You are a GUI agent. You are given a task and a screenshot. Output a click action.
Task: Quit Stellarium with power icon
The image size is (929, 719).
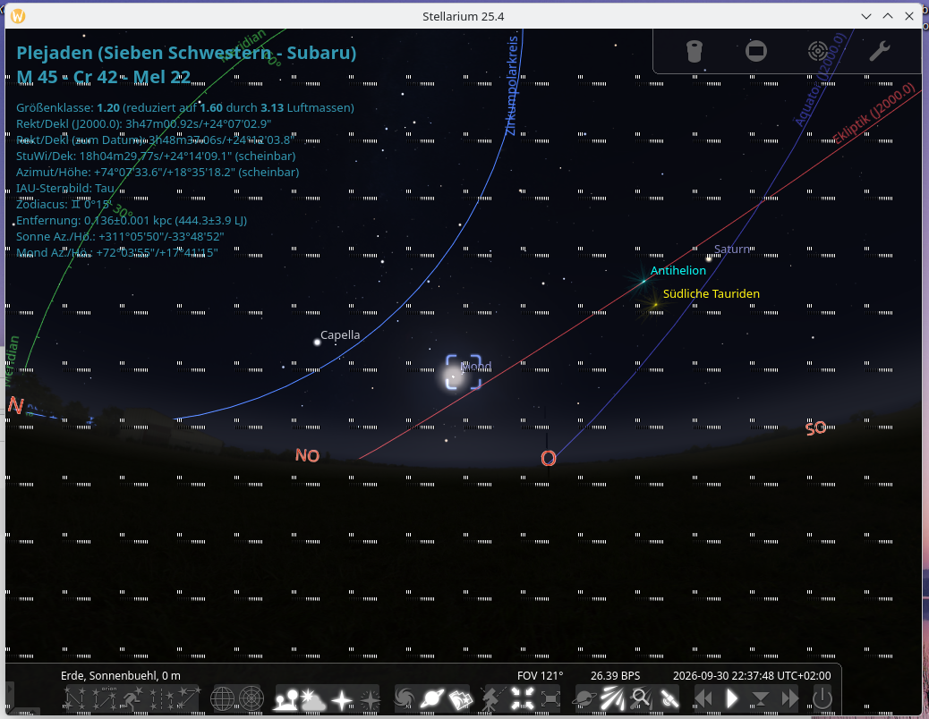tap(822, 699)
